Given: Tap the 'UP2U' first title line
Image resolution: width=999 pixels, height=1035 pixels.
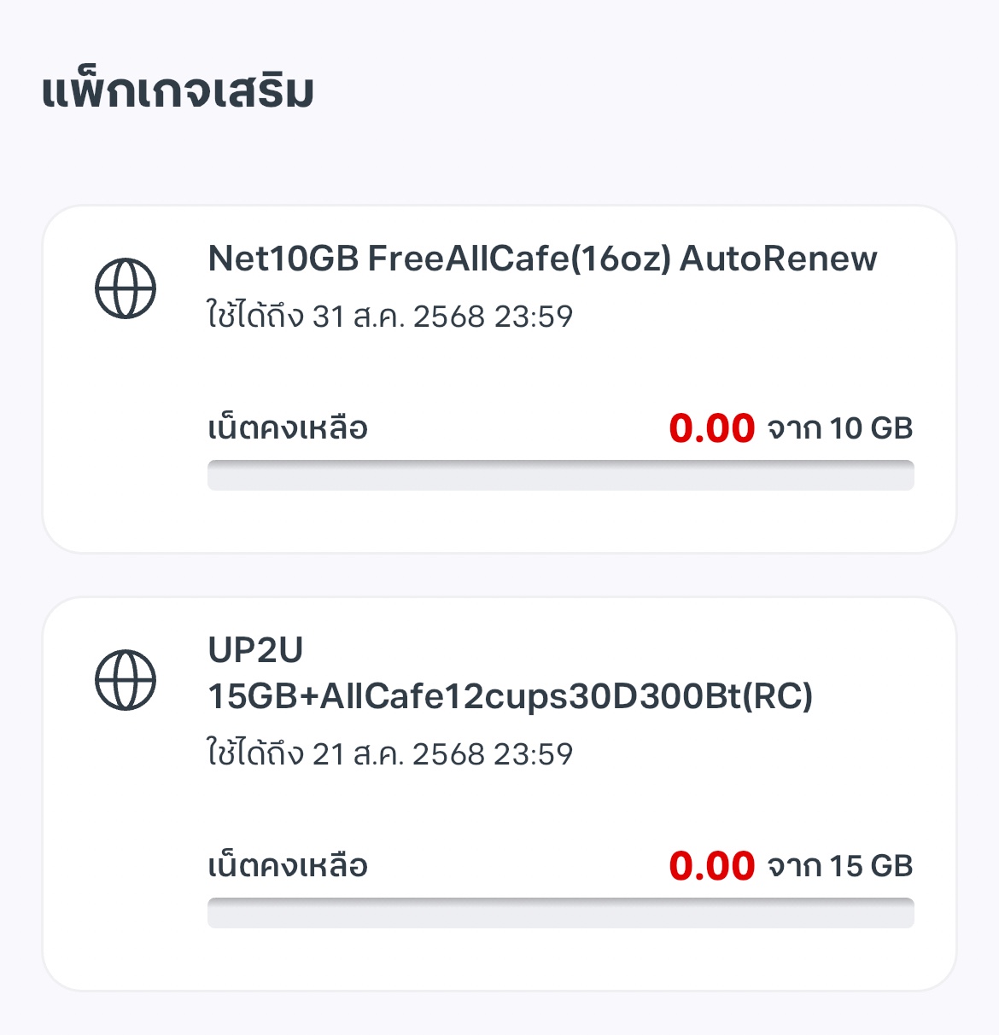Looking at the screenshot, I should [x=255, y=650].
